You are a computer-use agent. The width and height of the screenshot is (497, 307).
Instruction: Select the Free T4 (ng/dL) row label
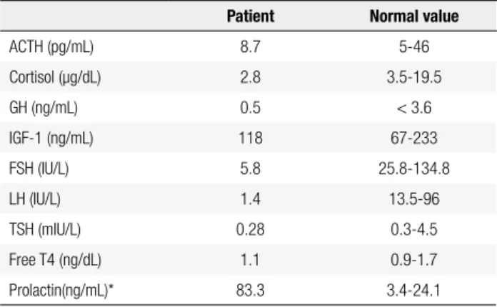55,260
